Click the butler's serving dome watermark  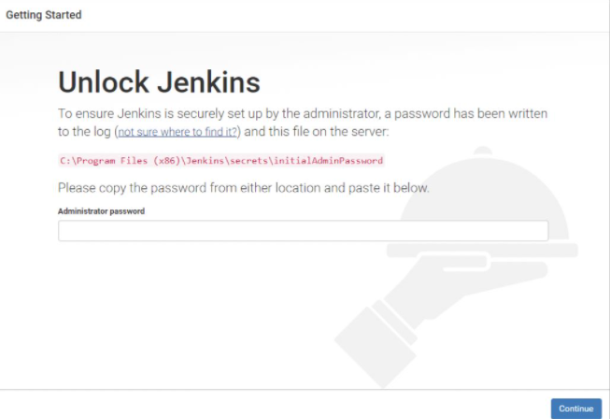click(484, 198)
